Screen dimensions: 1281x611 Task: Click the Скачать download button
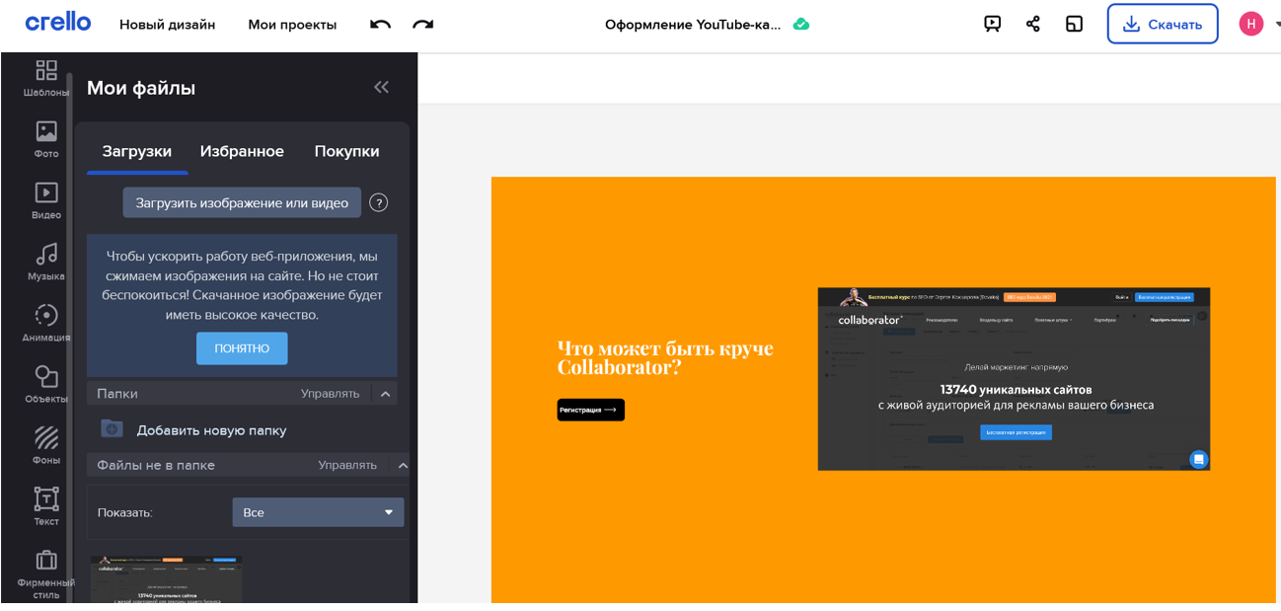[x=1163, y=23]
